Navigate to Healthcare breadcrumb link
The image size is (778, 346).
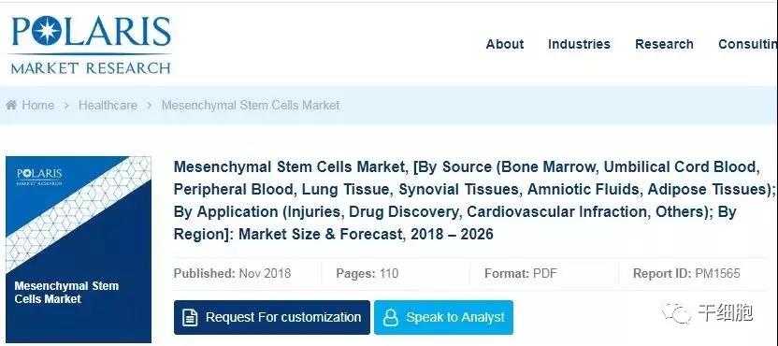coord(108,106)
